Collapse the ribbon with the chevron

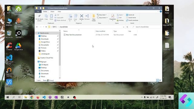click(x=158, y=12)
